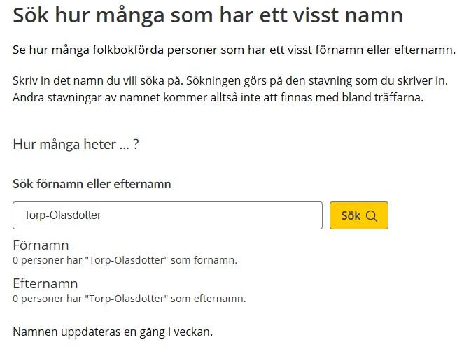Click the result line ending "som förnamn."
This screenshot has height=349, width=464.
coord(125,260)
